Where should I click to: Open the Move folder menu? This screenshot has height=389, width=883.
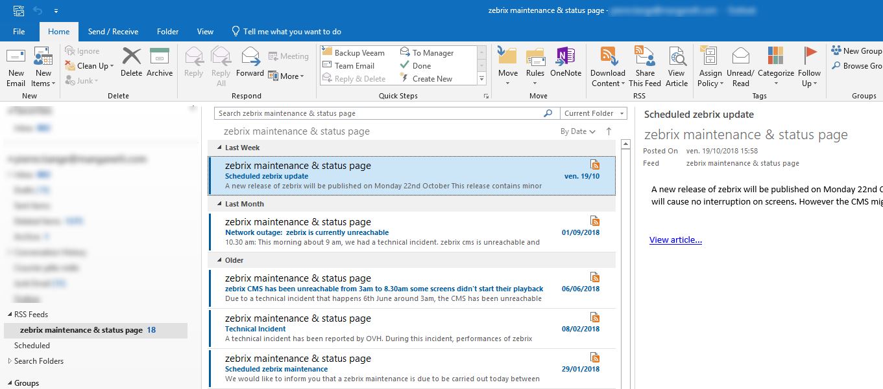(x=507, y=66)
